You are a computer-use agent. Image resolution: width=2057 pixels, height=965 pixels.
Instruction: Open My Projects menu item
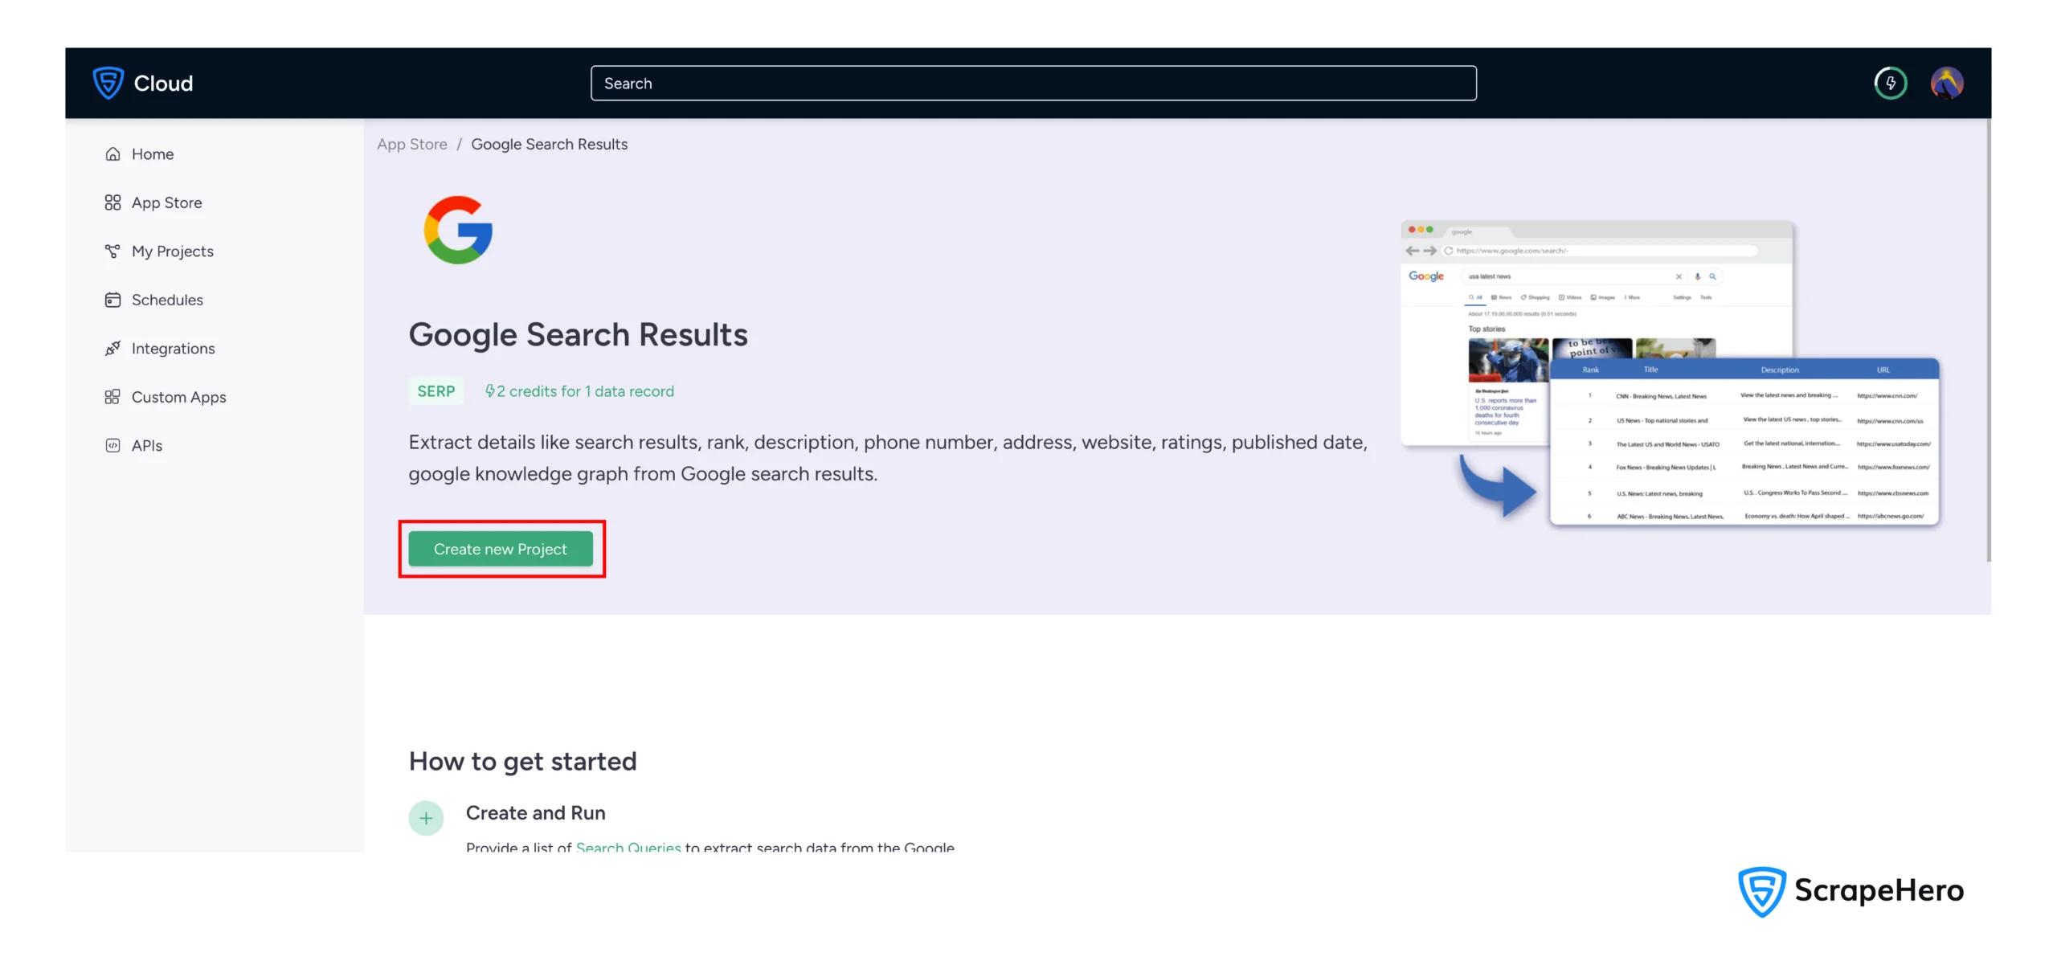[x=172, y=251]
